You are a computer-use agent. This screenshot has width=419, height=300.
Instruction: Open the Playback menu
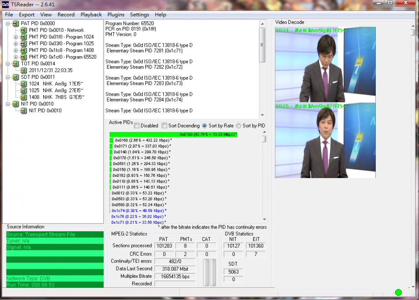coord(91,14)
